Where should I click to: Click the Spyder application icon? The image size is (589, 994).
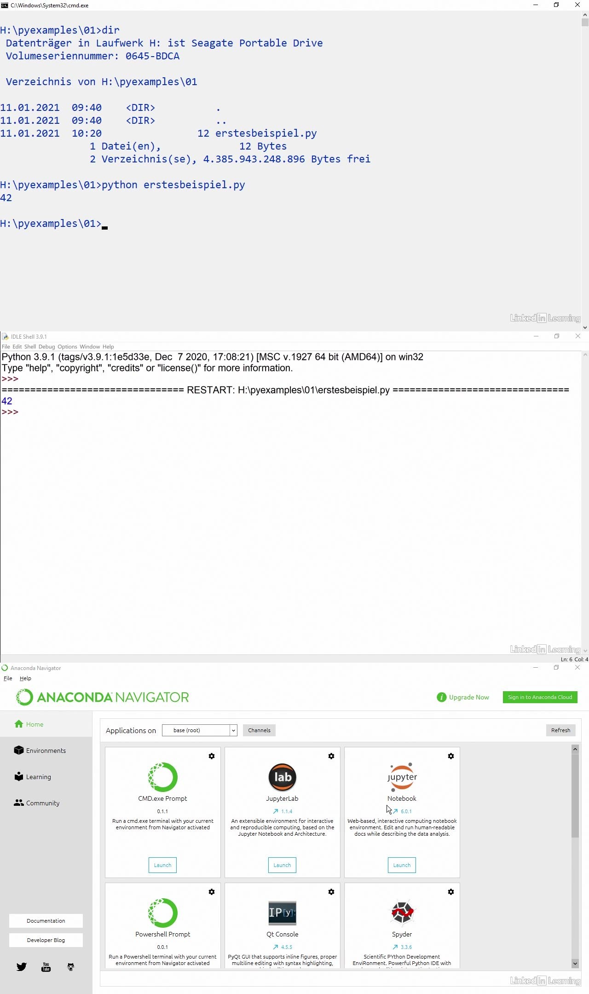(402, 913)
